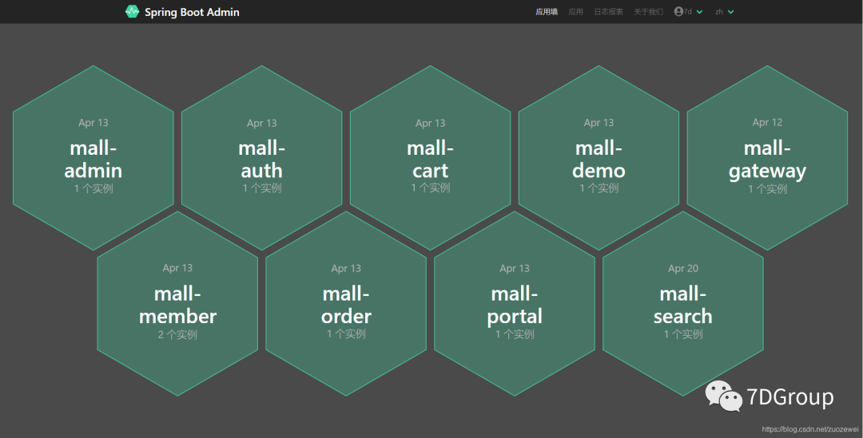The image size is (863, 438).
Task: Open the mall-admin application hexagon
Action: (93, 158)
